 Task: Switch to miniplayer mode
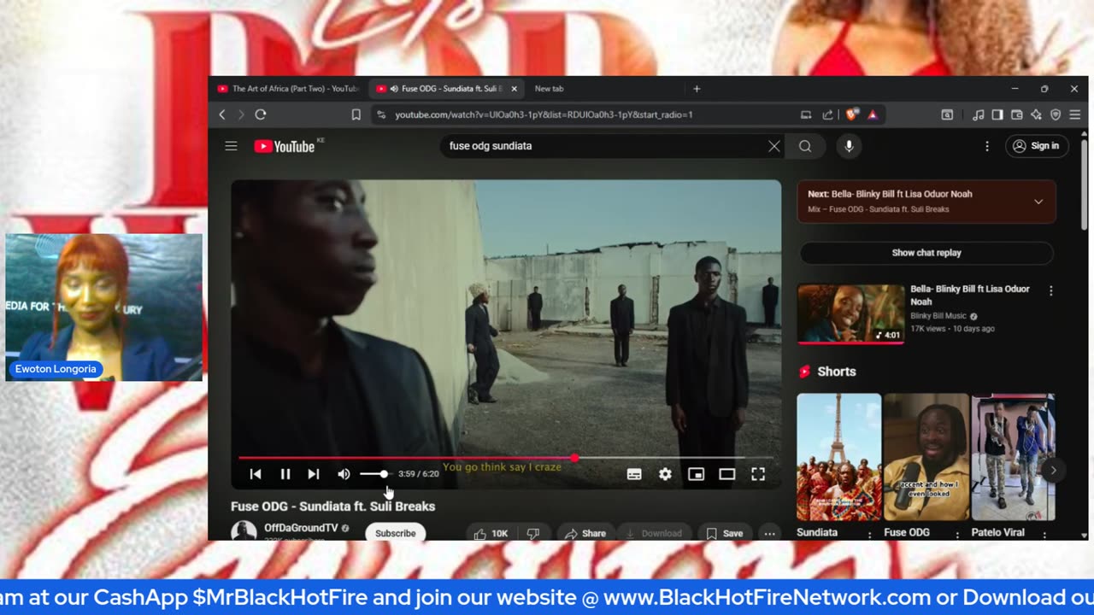tap(696, 474)
